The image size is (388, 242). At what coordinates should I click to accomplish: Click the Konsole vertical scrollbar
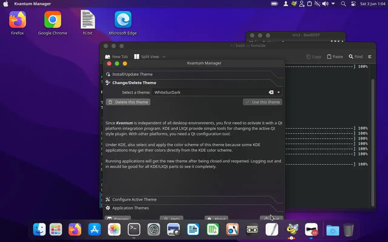pyautogui.click(x=373, y=142)
